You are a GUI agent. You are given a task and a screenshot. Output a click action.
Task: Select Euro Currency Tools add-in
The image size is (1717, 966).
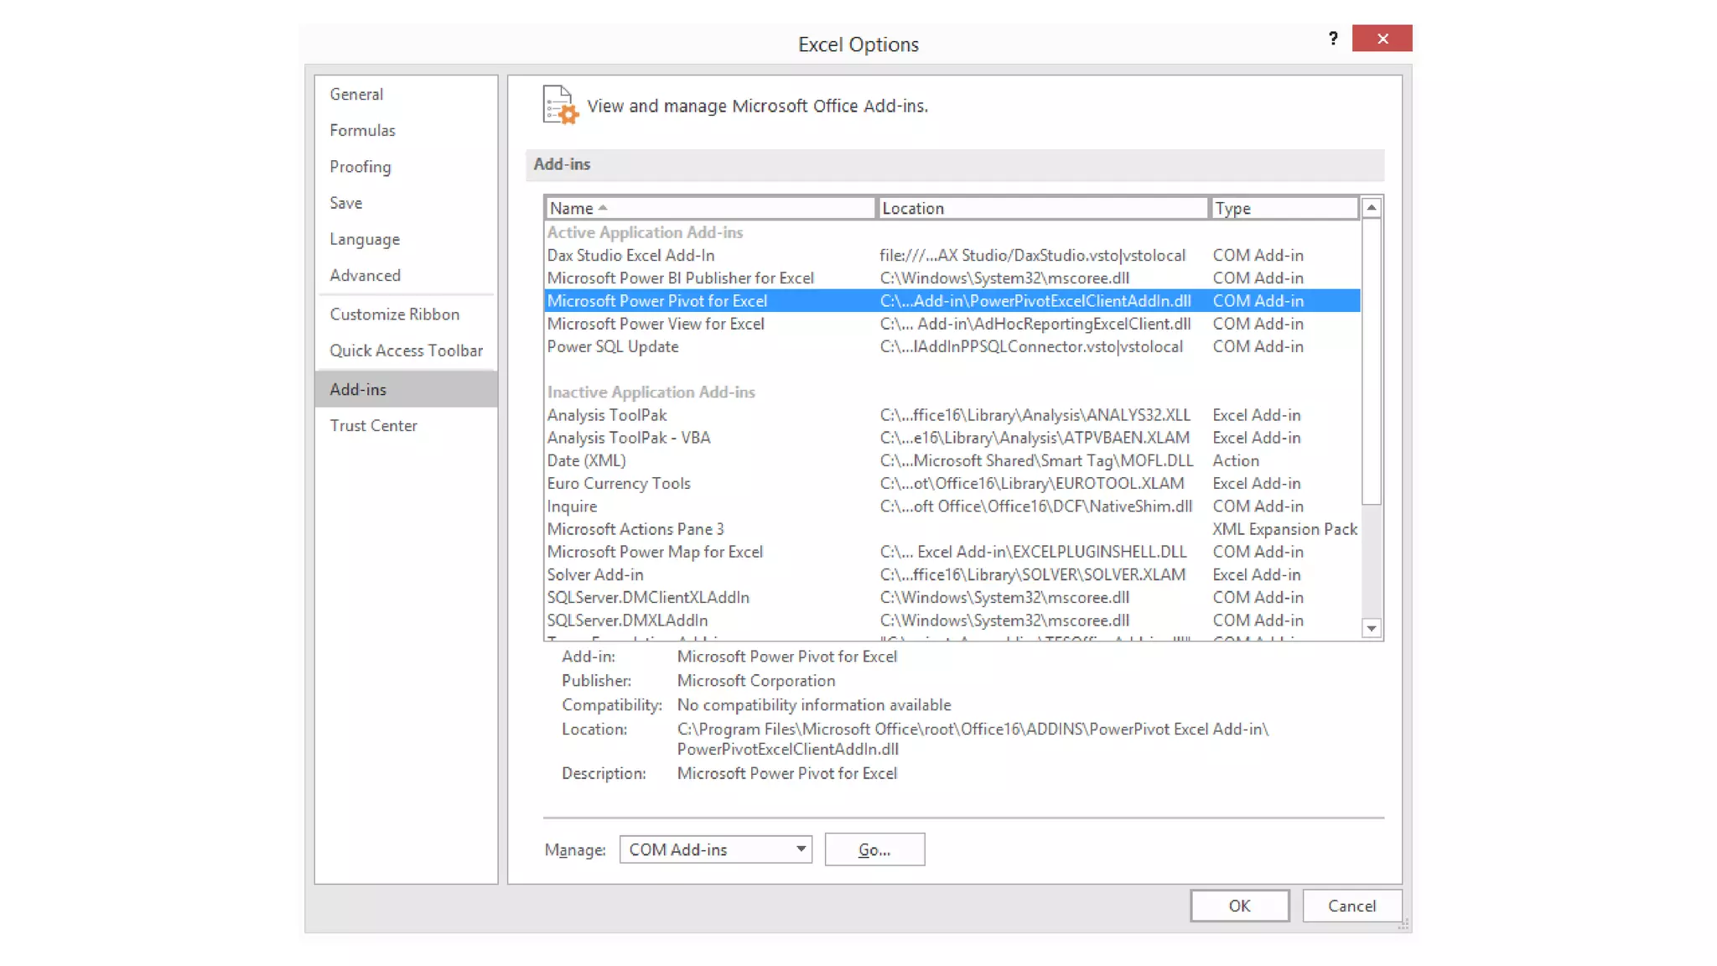coord(952,483)
